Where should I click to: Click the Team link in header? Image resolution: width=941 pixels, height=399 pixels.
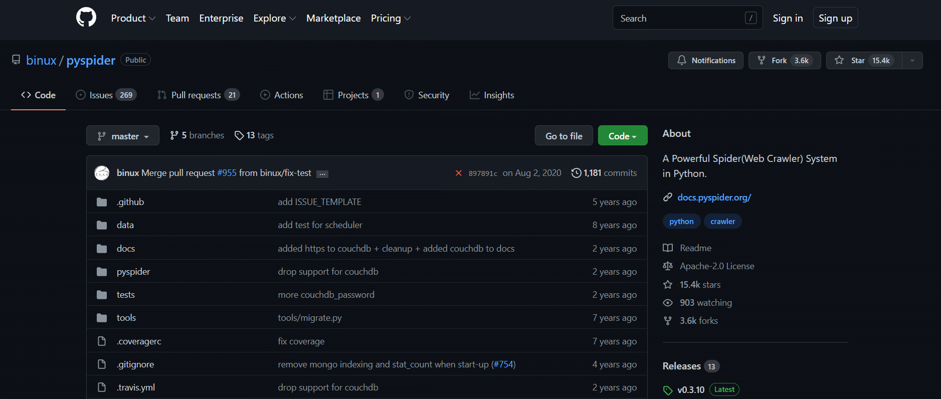pos(177,18)
